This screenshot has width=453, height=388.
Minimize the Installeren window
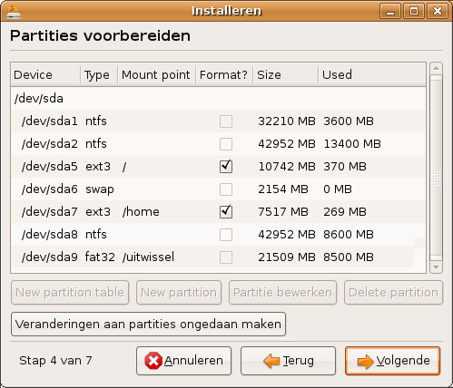coord(390,12)
